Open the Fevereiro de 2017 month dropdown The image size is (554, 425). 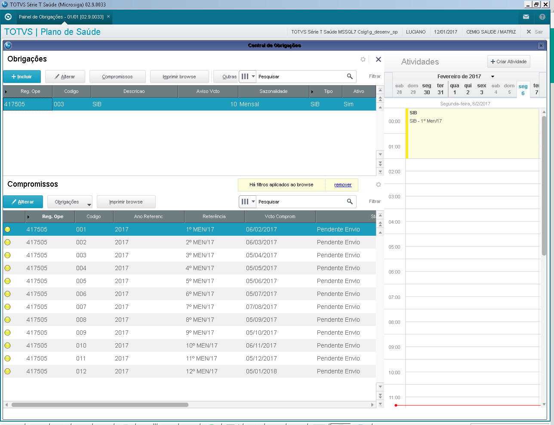pos(493,77)
